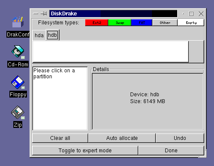Screen dimensions: 214x166
Task: Click Auto allocate button
Action: [x=122, y=138]
